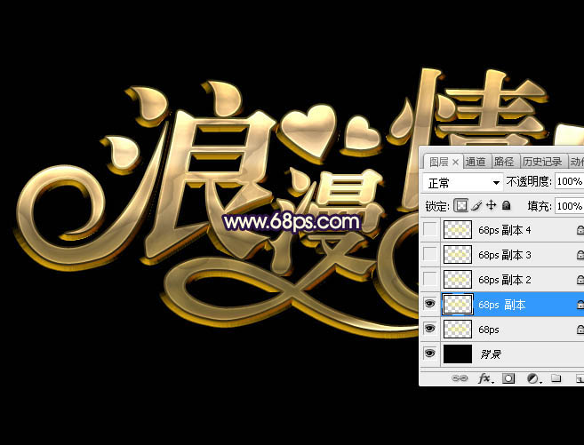Image resolution: width=584 pixels, height=445 pixels.
Task: Click lock image pixels brush icon
Action: click(x=476, y=205)
